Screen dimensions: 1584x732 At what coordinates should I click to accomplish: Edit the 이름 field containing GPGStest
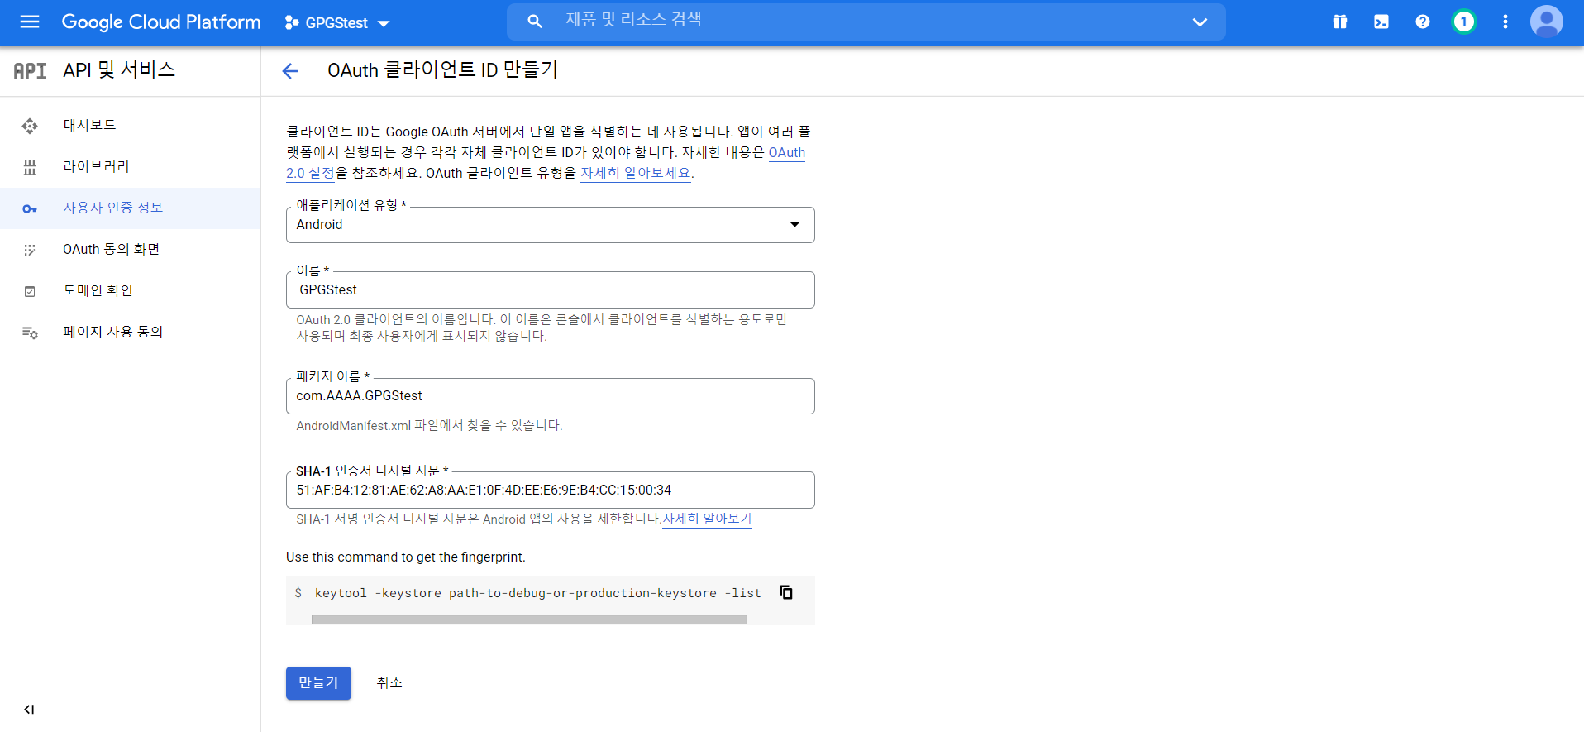pos(550,289)
